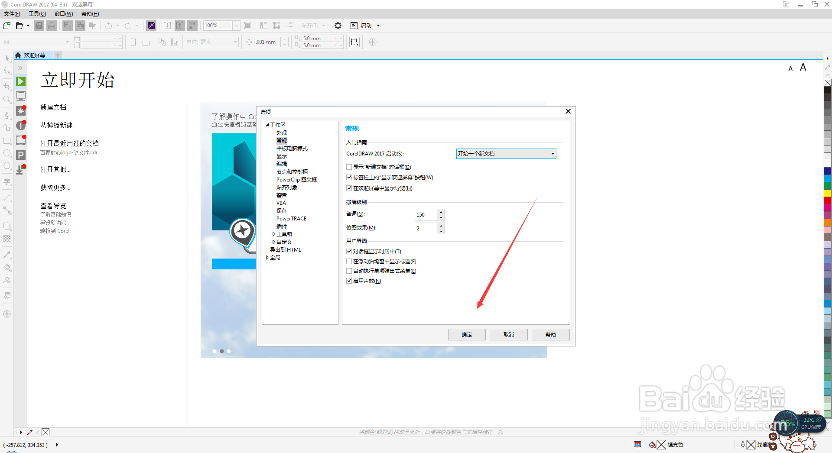Screen dimensions: 832x453
Task: Open the 工具 menu
Action: pos(37,13)
